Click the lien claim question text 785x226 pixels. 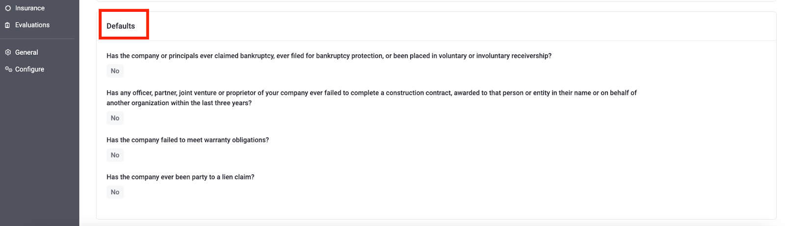point(180,177)
